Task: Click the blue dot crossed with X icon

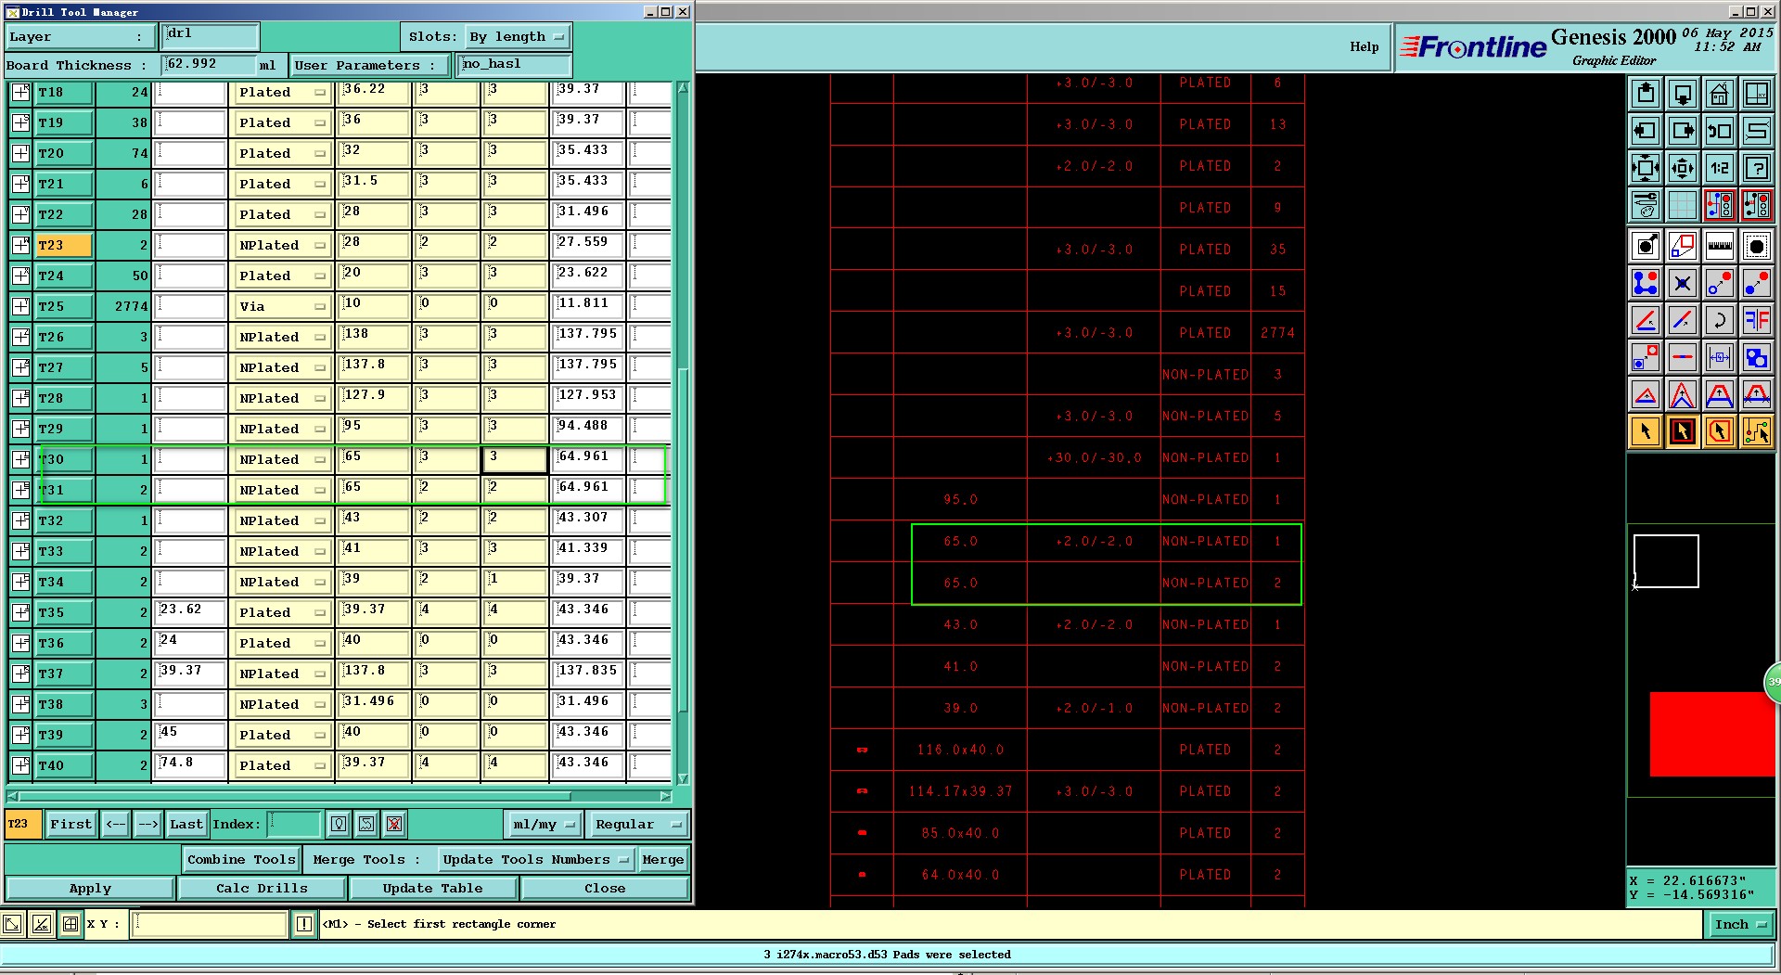Action: coord(1683,283)
